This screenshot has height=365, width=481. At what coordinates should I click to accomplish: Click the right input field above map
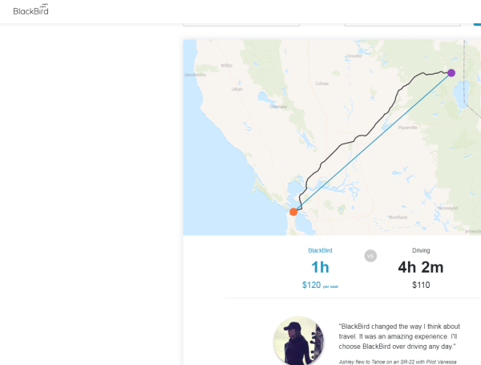(x=402, y=22)
